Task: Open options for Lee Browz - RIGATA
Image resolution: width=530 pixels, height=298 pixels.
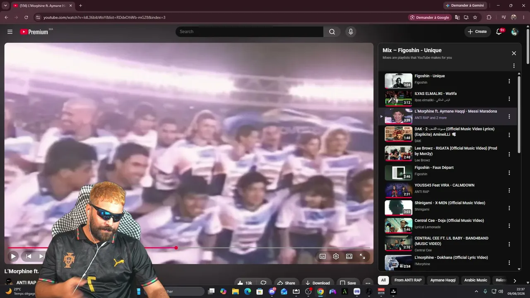Action: coord(509,155)
